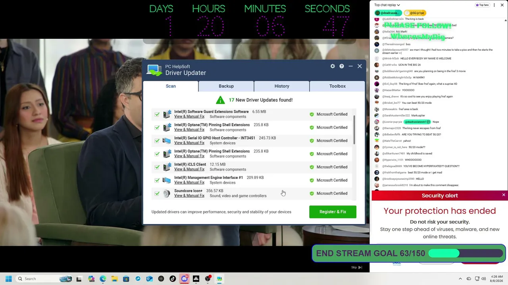This screenshot has height=285, width=508.
Task: Uncheck Management Engine Interface #1 driver
Action: click(x=157, y=180)
